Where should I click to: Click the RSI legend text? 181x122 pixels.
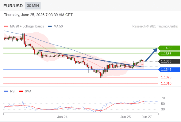pyautogui.click(x=13, y=91)
